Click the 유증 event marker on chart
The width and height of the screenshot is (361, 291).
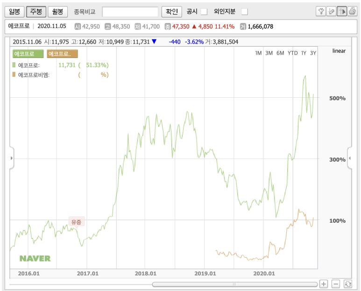tap(77, 222)
